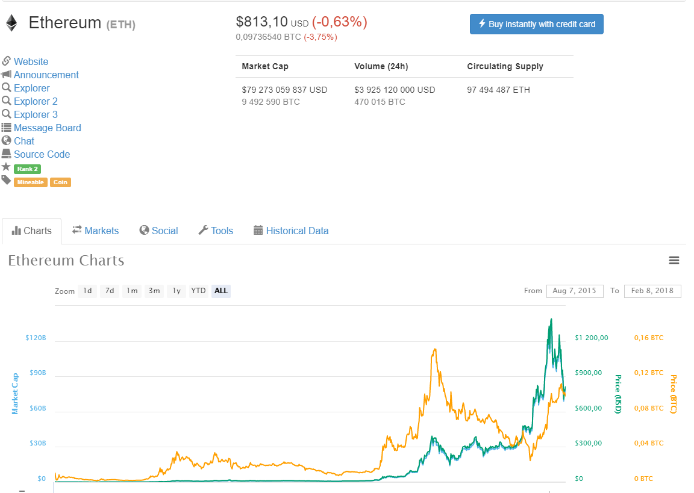Set chart zoom to 7d
694x493 pixels.
pos(110,291)
